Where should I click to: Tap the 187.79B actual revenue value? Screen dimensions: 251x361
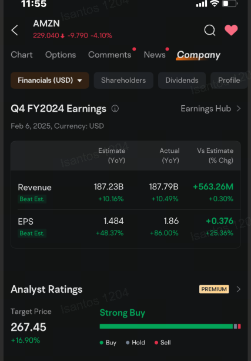(164, 187)
